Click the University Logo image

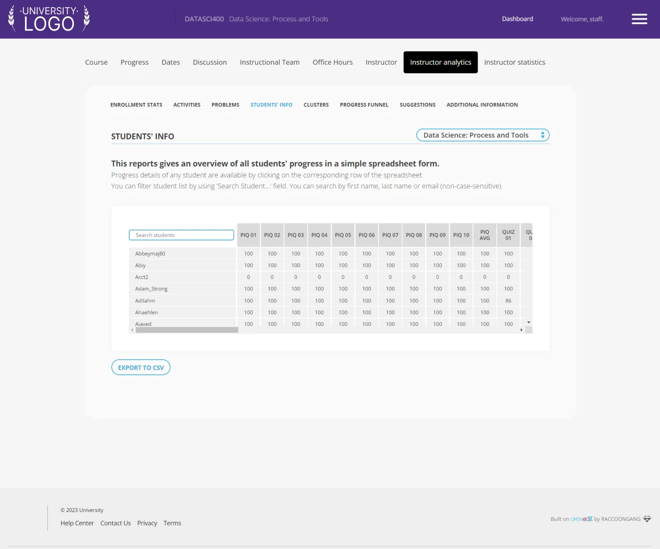pyautogui.click(x=49, y=19)
